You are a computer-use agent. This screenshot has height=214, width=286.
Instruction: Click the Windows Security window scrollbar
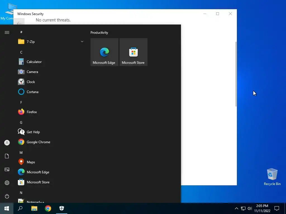(236, 74)
